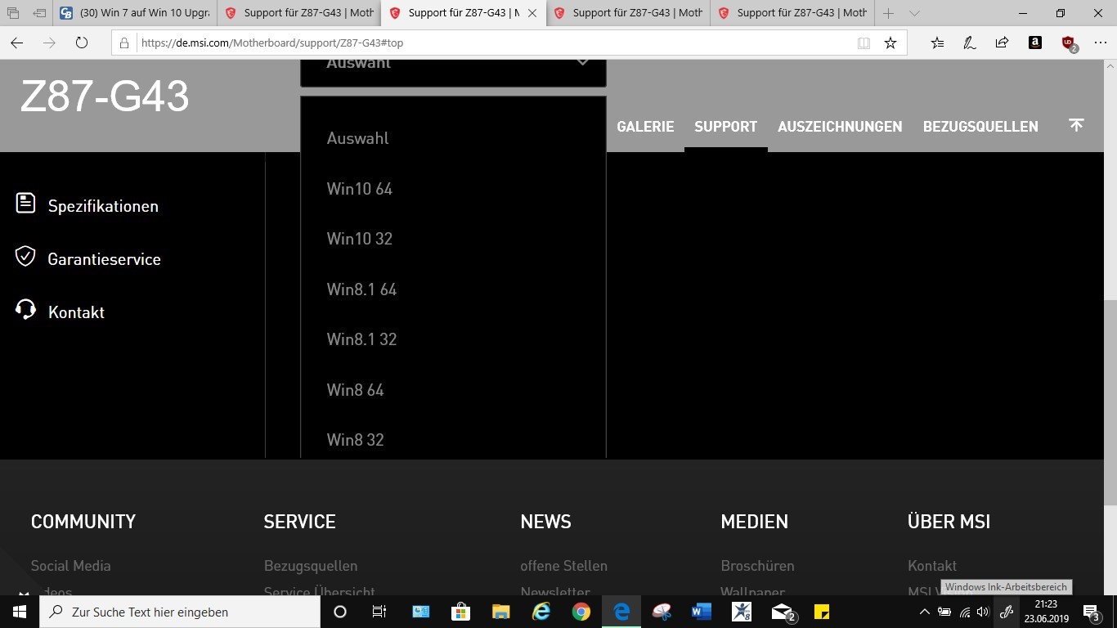
Task: Open the Garantieservice link
Action: point(105,259)
